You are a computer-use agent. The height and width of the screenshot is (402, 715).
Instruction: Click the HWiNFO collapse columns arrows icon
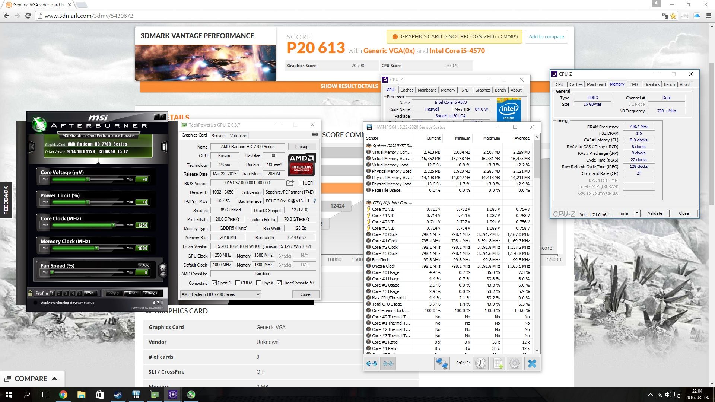[388, 364]
